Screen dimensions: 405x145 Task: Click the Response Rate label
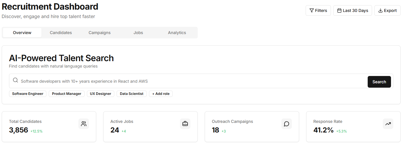328,121
